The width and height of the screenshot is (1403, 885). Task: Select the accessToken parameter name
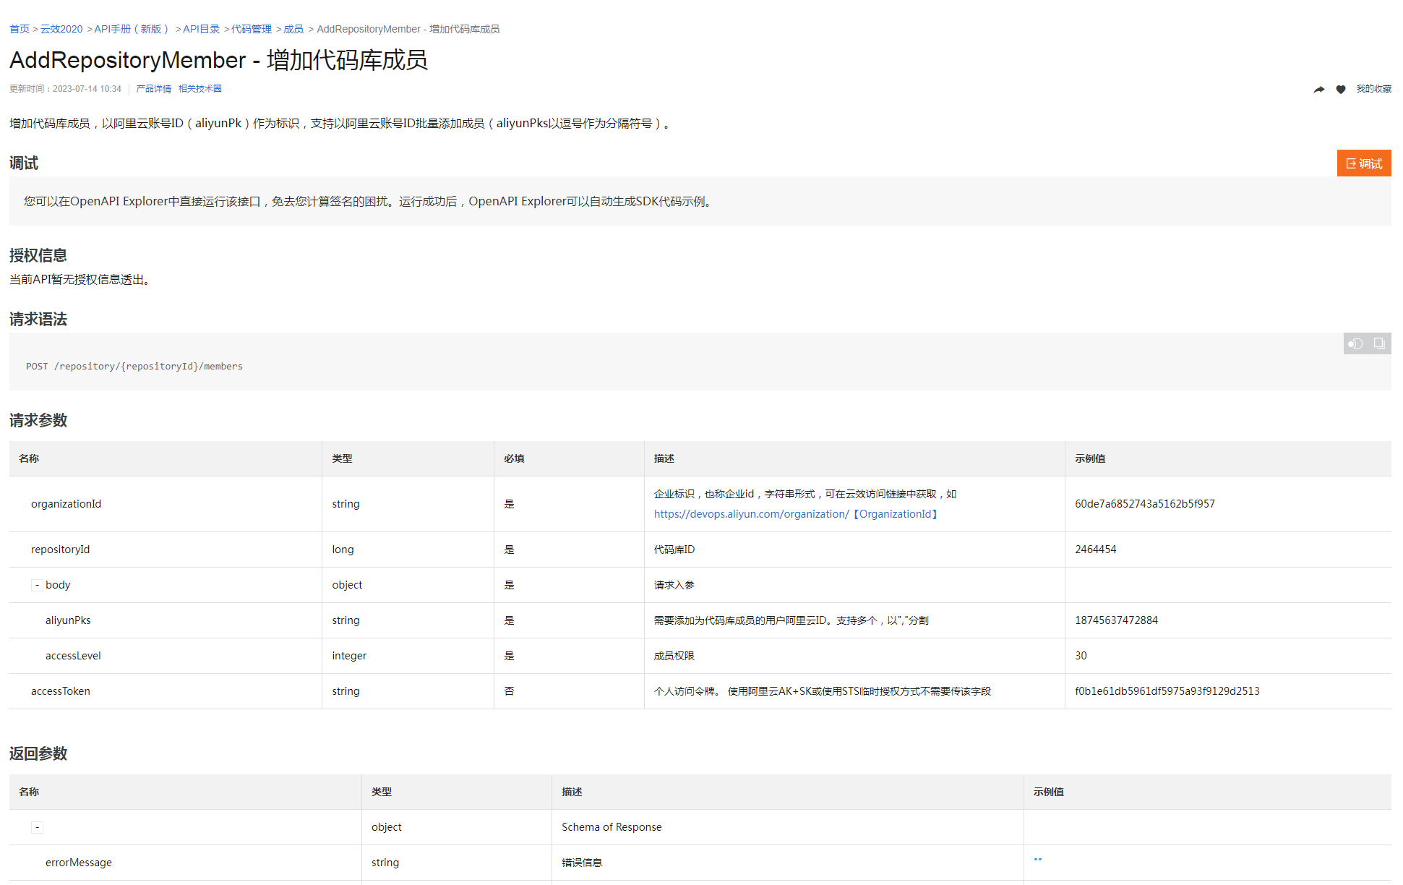(61, 691)
